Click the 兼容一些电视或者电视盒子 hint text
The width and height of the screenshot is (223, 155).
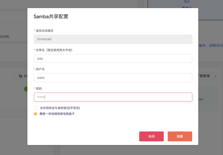57,114
